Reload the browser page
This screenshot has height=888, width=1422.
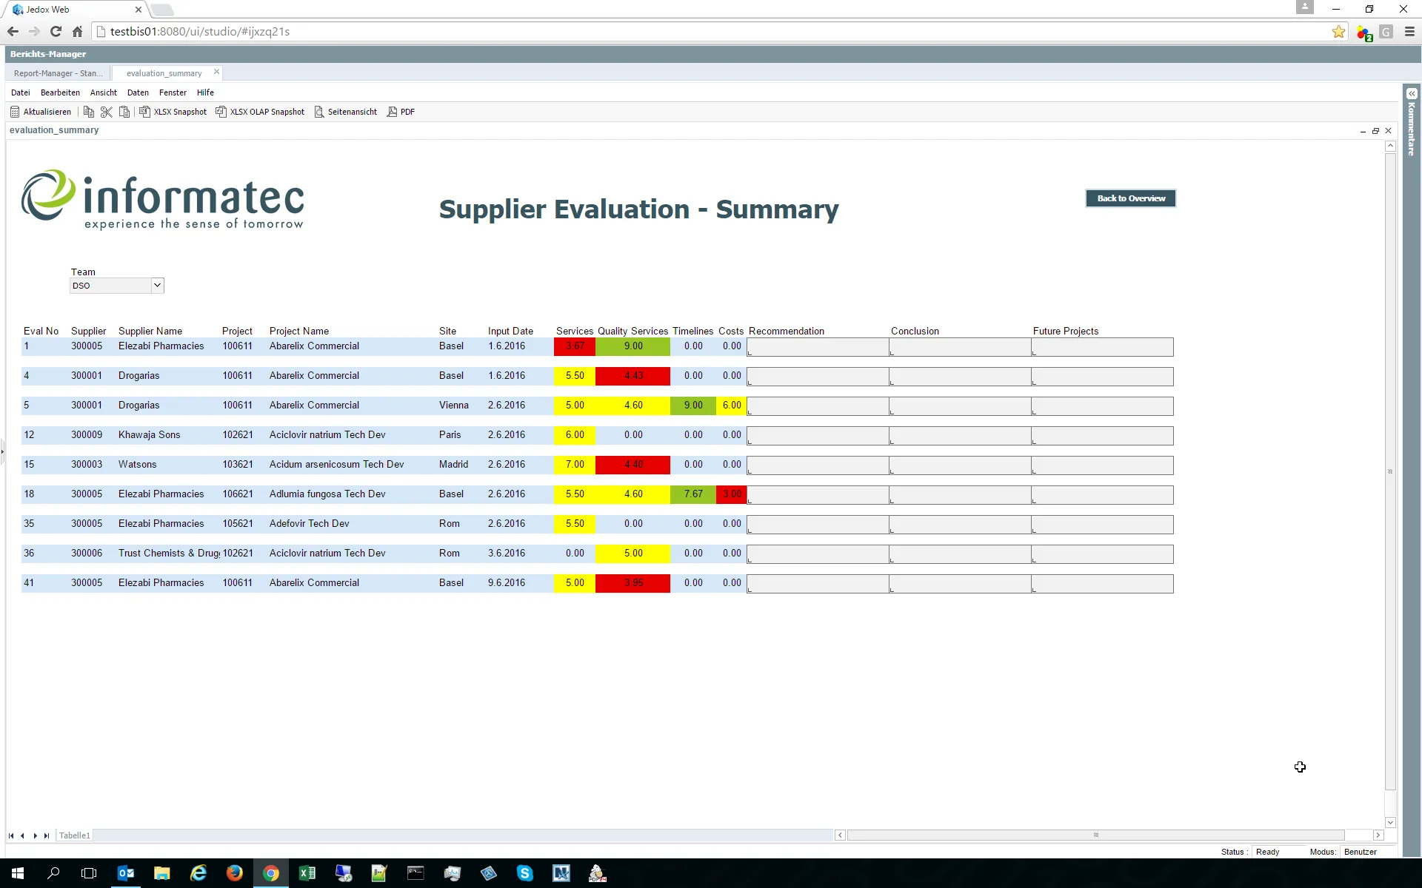56,31
